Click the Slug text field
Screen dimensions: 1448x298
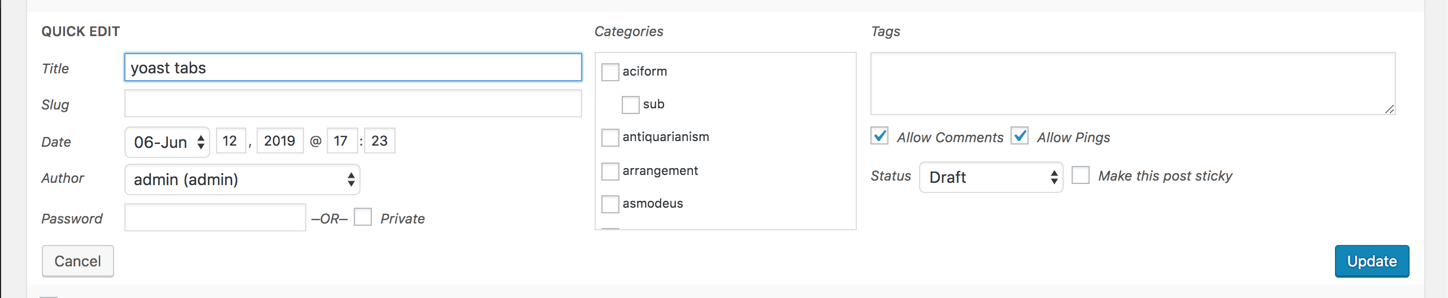click(x=353, y=104)
